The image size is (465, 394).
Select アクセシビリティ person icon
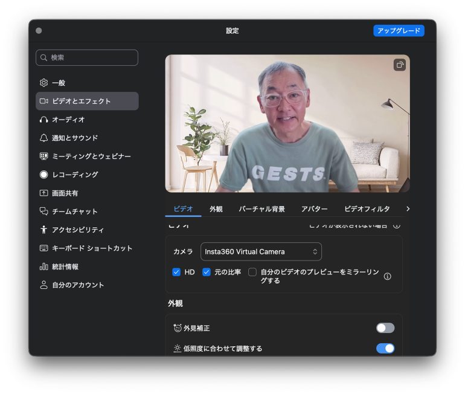click(43, 230)
